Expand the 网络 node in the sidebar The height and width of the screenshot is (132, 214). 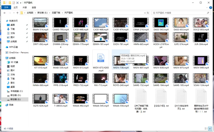[3, 105]
